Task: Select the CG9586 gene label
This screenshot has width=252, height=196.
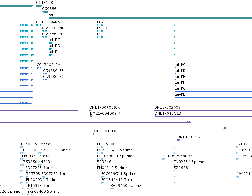Action: pos(49,9)
